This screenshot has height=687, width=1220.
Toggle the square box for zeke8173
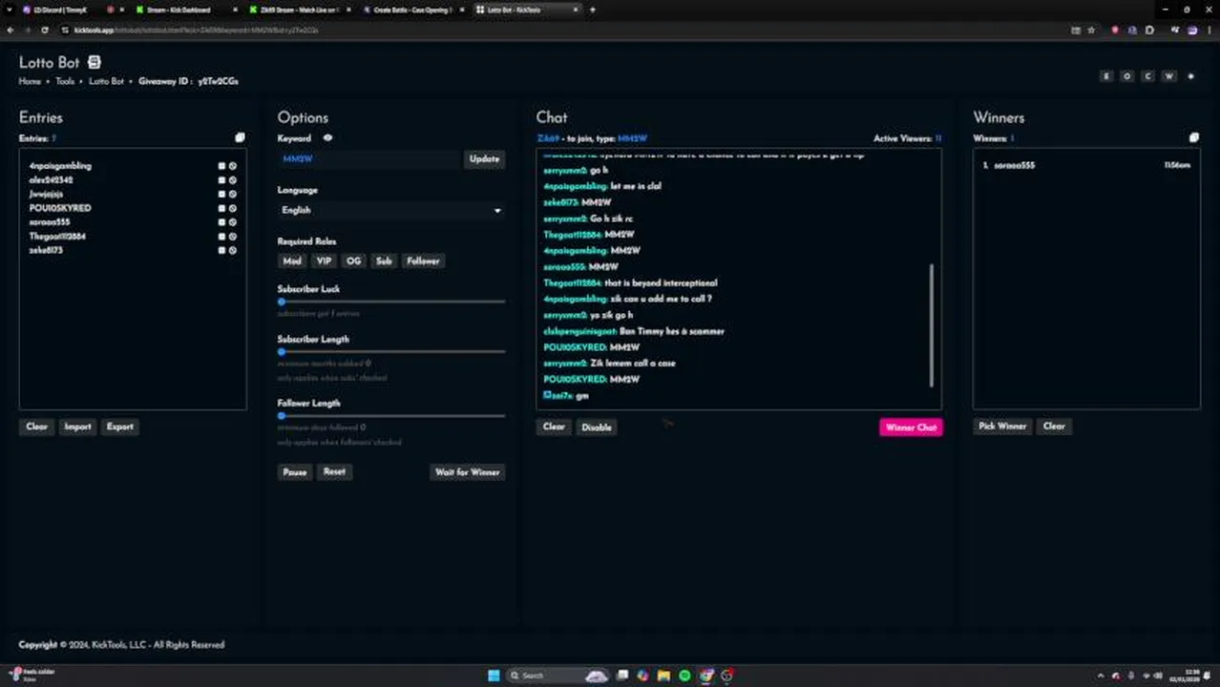[x=221, y=250]
